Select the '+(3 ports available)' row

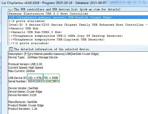pos(78,21)
